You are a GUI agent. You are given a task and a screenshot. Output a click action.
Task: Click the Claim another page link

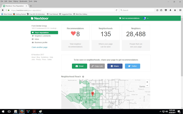[x=39, y=47]
